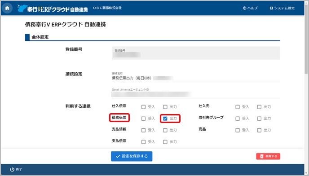
Task: Click the 奉行V ERPクラウド自動連携 logo
Action: click(53, 9)
